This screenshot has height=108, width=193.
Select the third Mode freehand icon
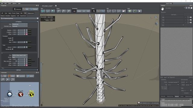pyautogui.click(x=103, y=11)
